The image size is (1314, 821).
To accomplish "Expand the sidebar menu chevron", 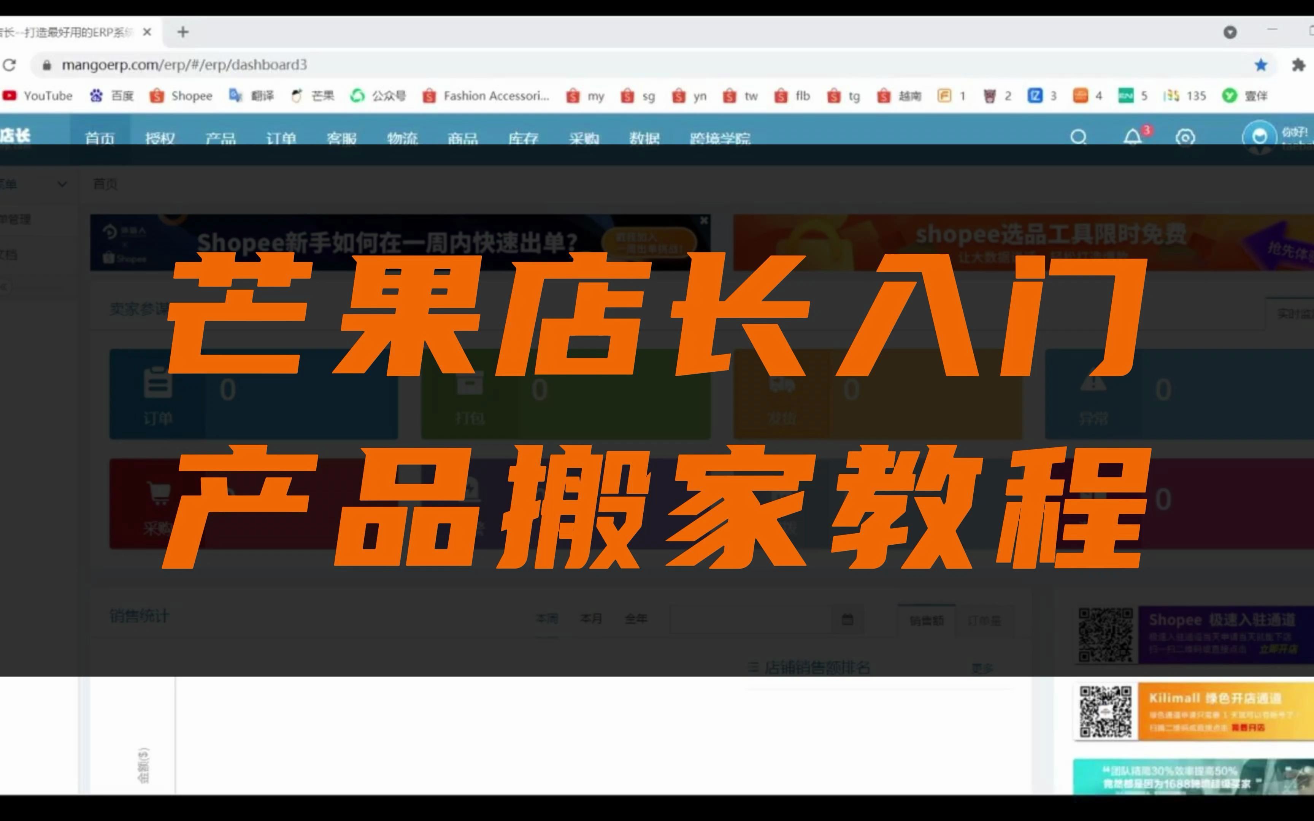I will coord(62,184).
